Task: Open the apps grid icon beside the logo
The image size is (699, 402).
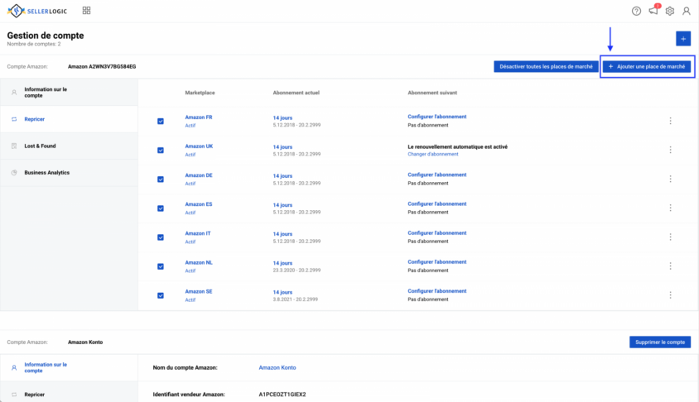Action: pos(86,10)
